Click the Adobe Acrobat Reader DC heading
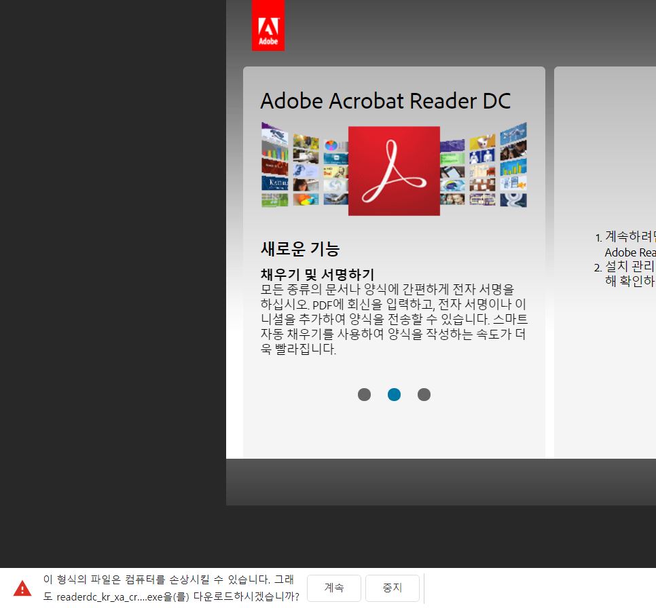Viewport: 656px width, 608px height. click(x=385, y=101)
